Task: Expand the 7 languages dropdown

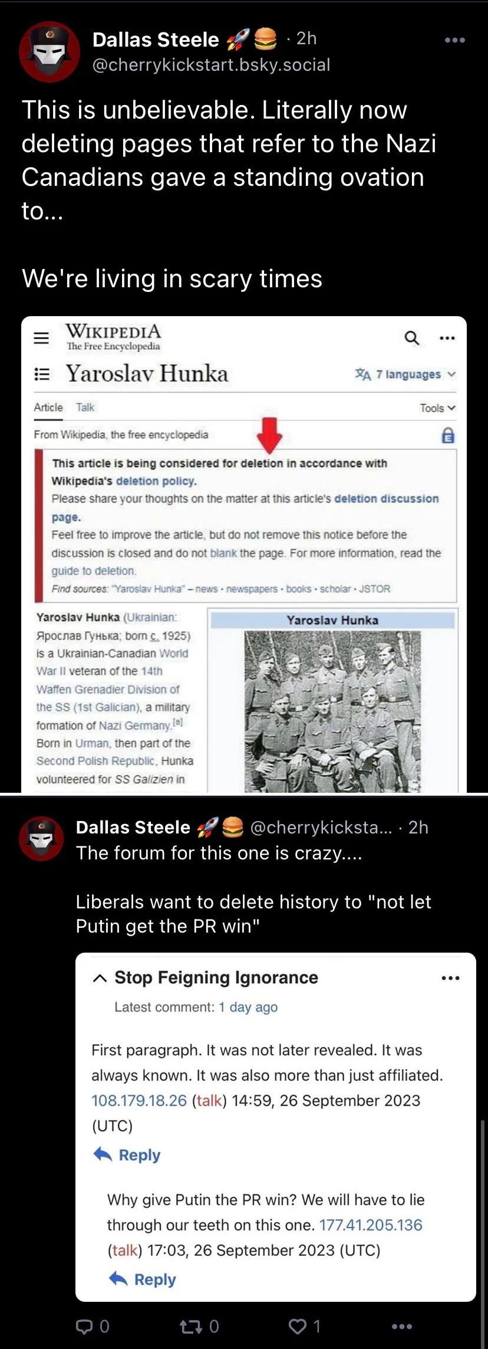Action: (405, 375)
